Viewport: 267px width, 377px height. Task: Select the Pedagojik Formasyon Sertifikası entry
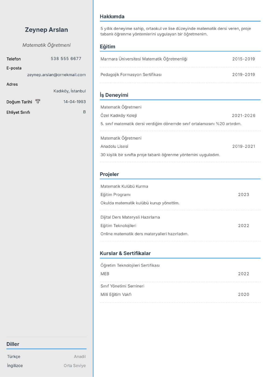(x=131, y=75)
